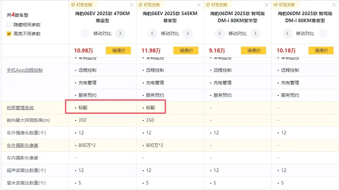Click 800万*3 value for 545KM 尊享型

tap(154, 145)
